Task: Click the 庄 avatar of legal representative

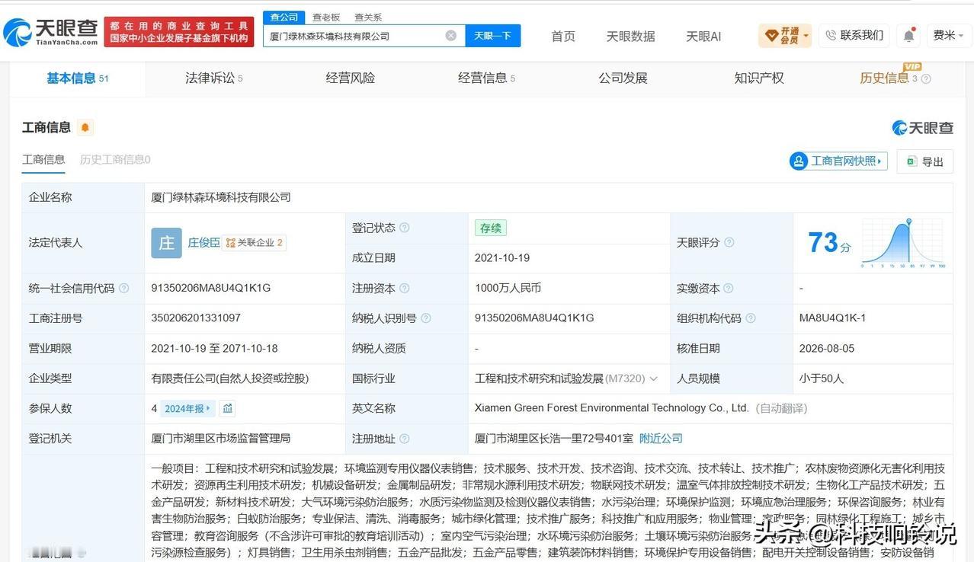Action: point(166,243)
